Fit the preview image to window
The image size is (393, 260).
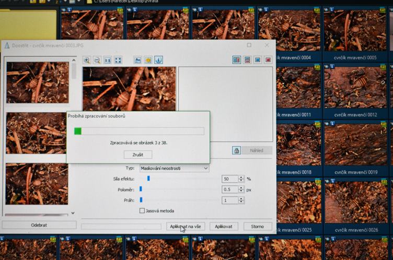118,60
